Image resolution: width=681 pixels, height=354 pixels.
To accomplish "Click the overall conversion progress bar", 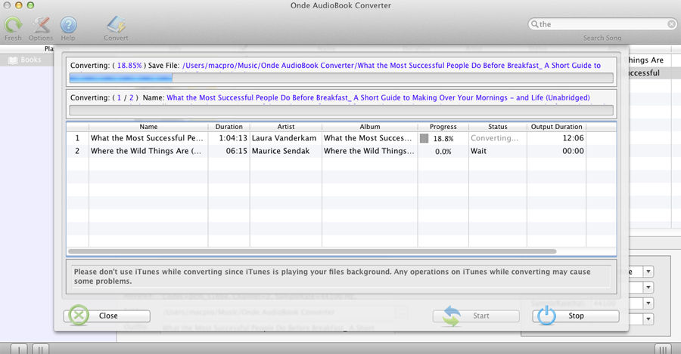I will click(341, 78).
